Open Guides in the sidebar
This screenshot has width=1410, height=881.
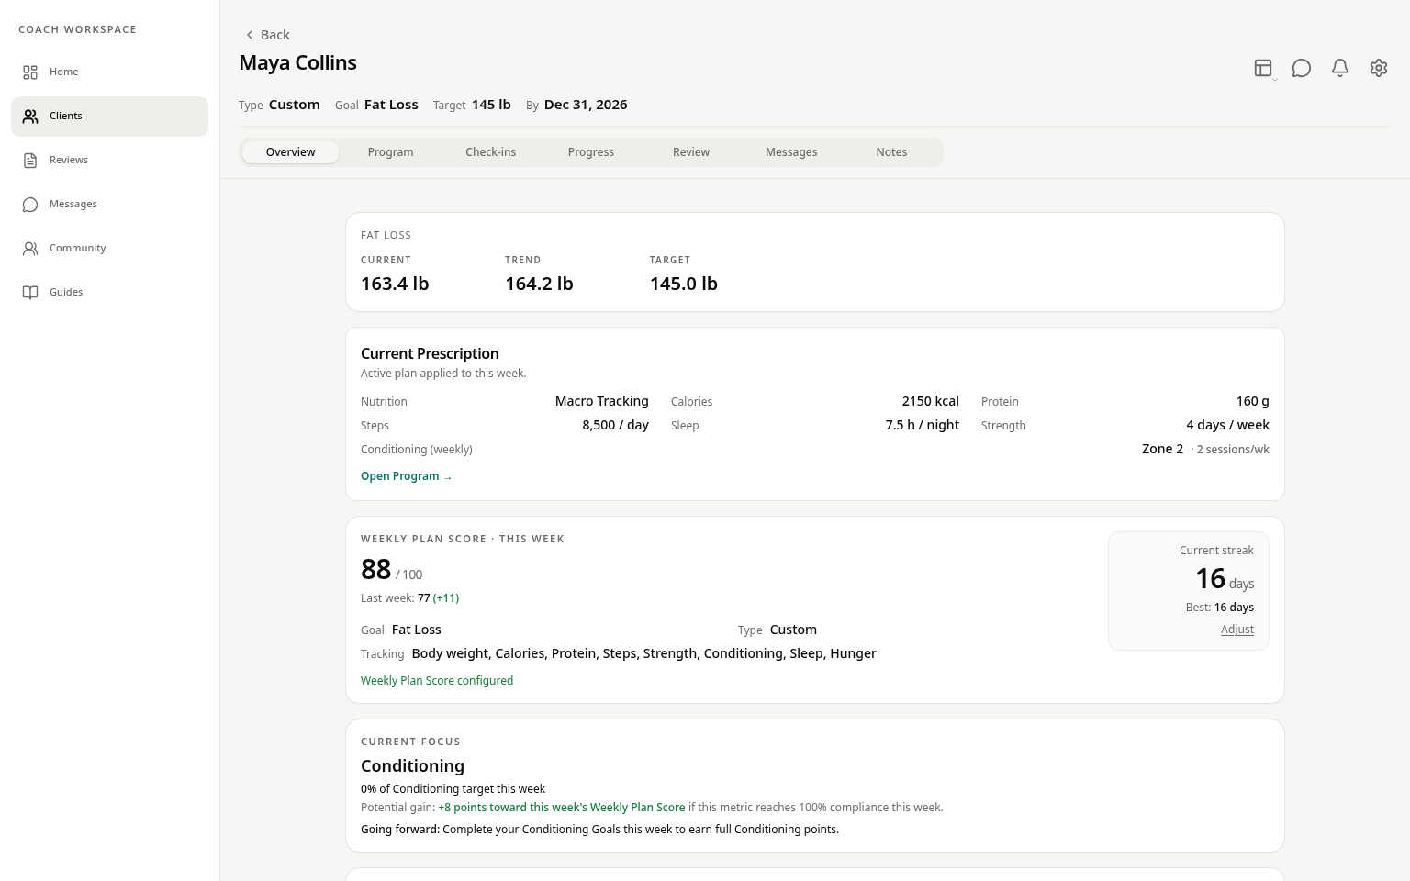(x=109, y=292)
